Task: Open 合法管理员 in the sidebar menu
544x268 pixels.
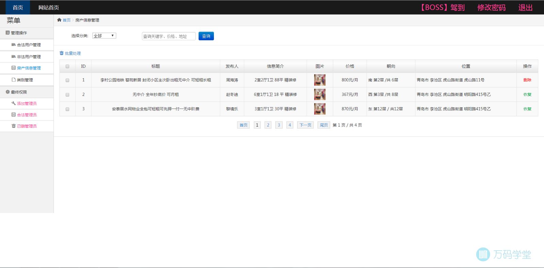Action: 27,115
